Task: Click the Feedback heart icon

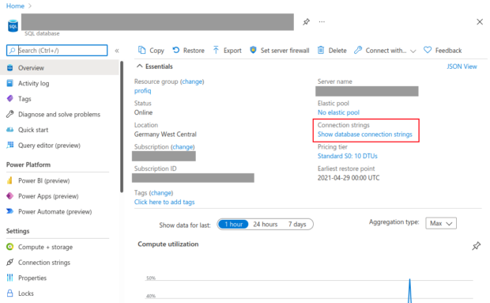Action: pyautogui.click(x=428, y=50)
